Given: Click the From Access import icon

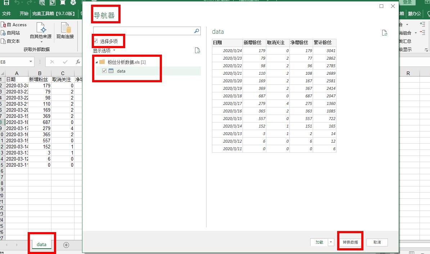Looking at the screenshot, I should pos(3,25).
